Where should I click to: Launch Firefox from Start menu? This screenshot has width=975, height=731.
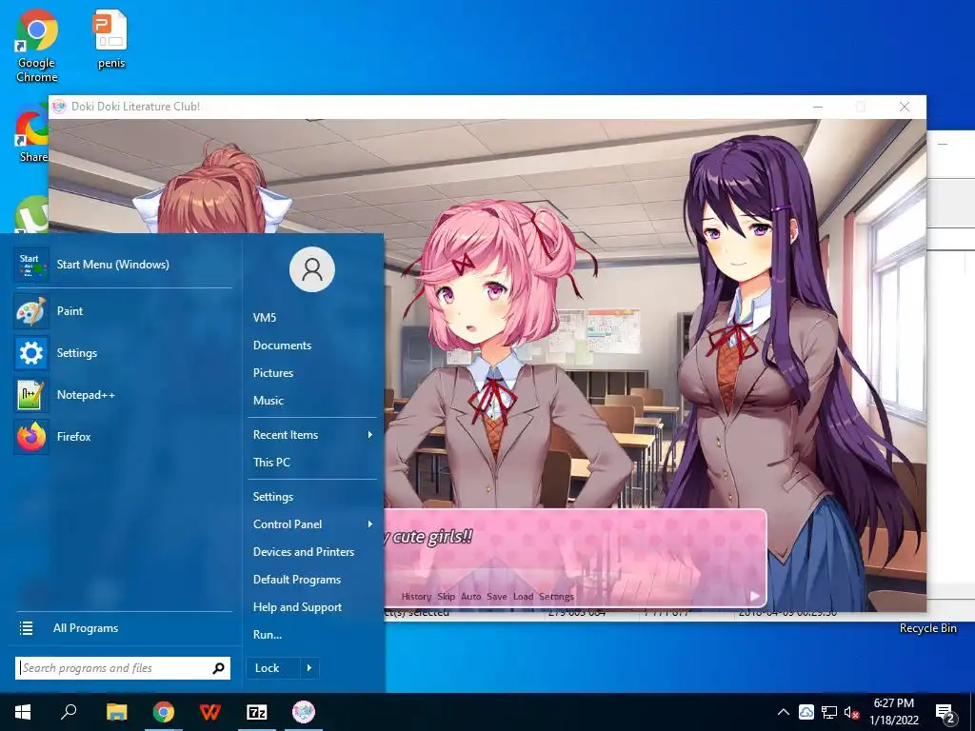[x=125, y=436]
